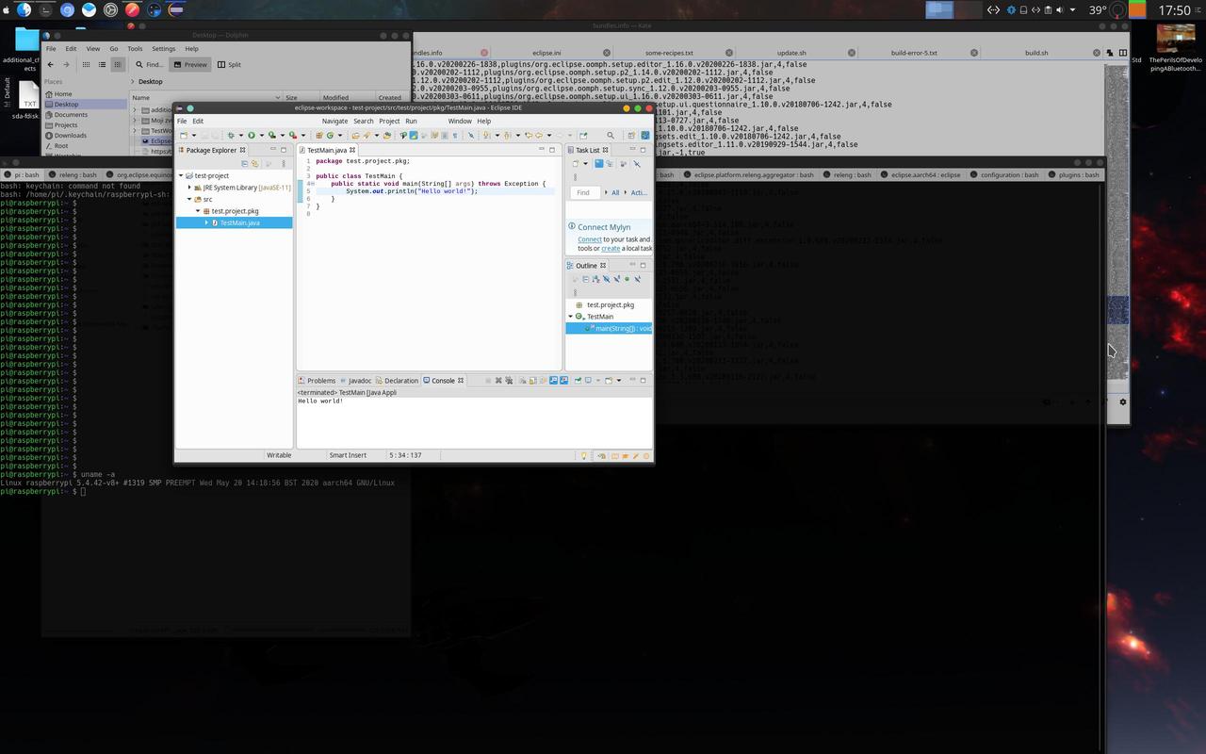
Task: Open the Eclipse Project menu
Action: tap(389, 121)
